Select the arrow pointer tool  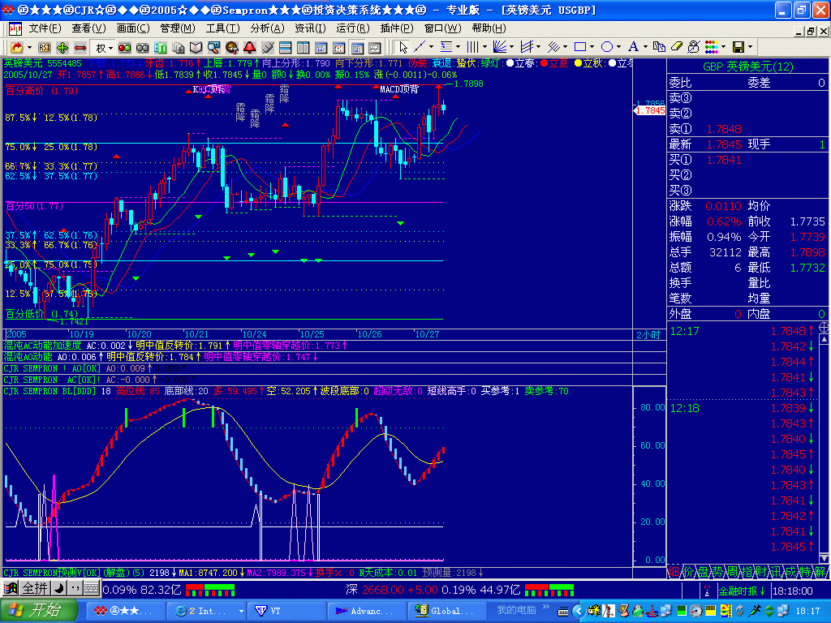pyautogui.click(x=403, y=48)
